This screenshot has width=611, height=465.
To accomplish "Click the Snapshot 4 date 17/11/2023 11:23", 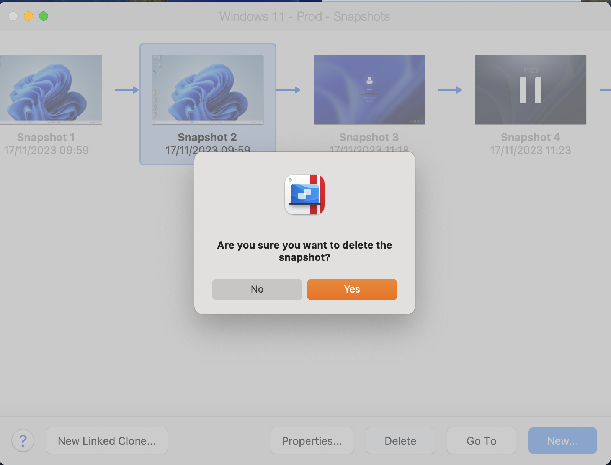I will point(530,150).
